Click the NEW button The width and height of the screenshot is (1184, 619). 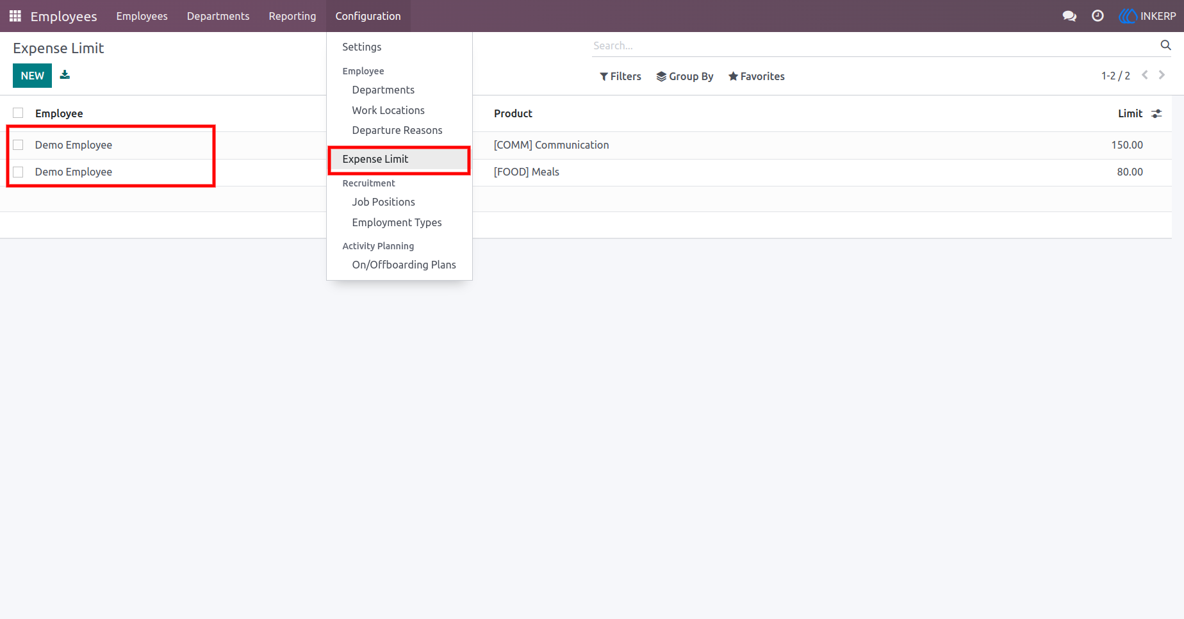pyautogui.click(x=32, y=76)
